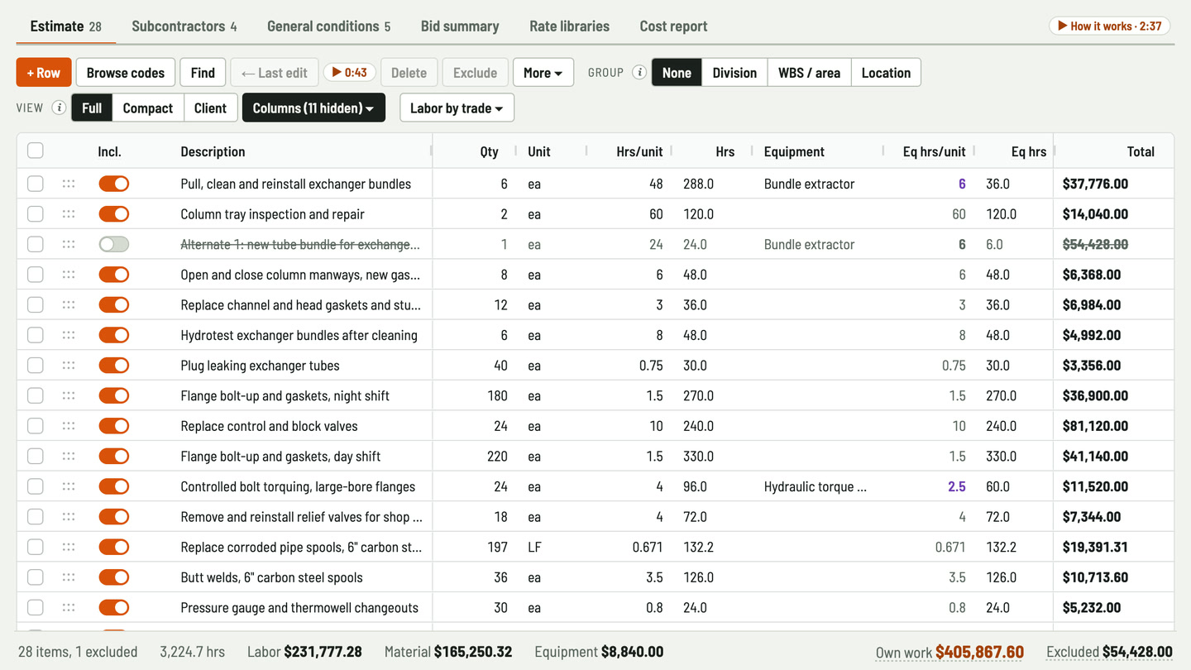Open the Labor by trade dropdown
The width and height of the screenshot is (1191, 670).
[457, 108]
